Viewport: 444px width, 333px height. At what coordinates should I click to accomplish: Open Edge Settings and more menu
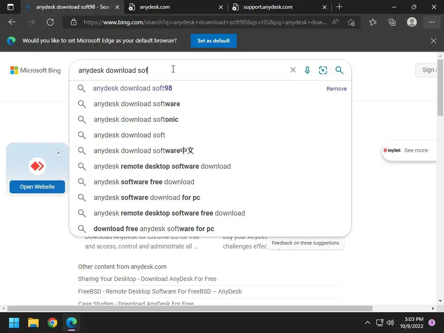pos(431,22)
